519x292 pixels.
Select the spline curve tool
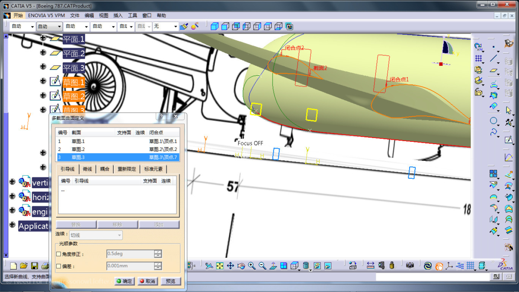pos(493,133)
